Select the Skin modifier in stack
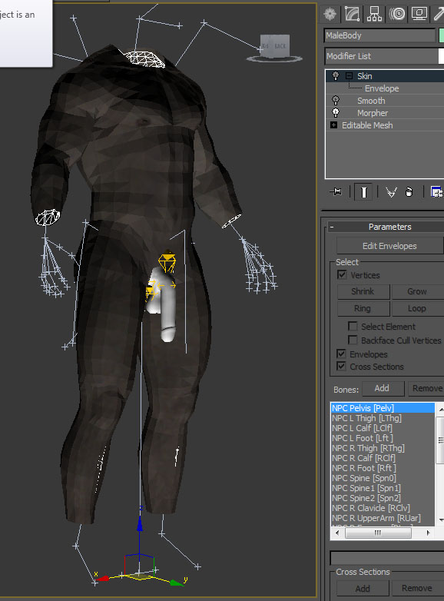The height and width of the screenshot is (601, 444). (x=365, y=76)
